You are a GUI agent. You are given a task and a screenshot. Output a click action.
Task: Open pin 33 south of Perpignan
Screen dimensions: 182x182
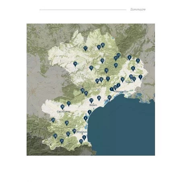(x=81, y=141)
